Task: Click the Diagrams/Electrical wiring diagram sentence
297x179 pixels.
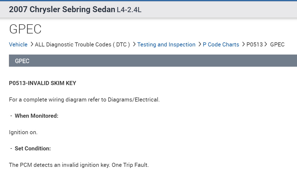Action: tap(84, 100)
